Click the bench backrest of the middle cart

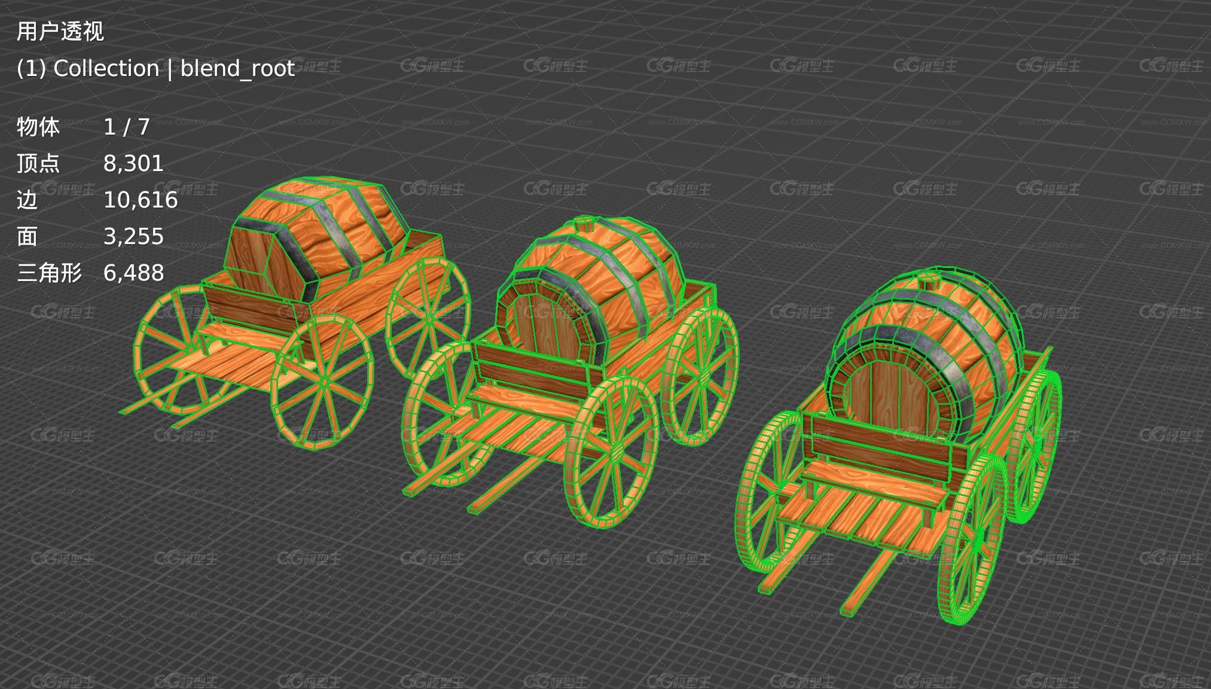click(x=536, y=371)
